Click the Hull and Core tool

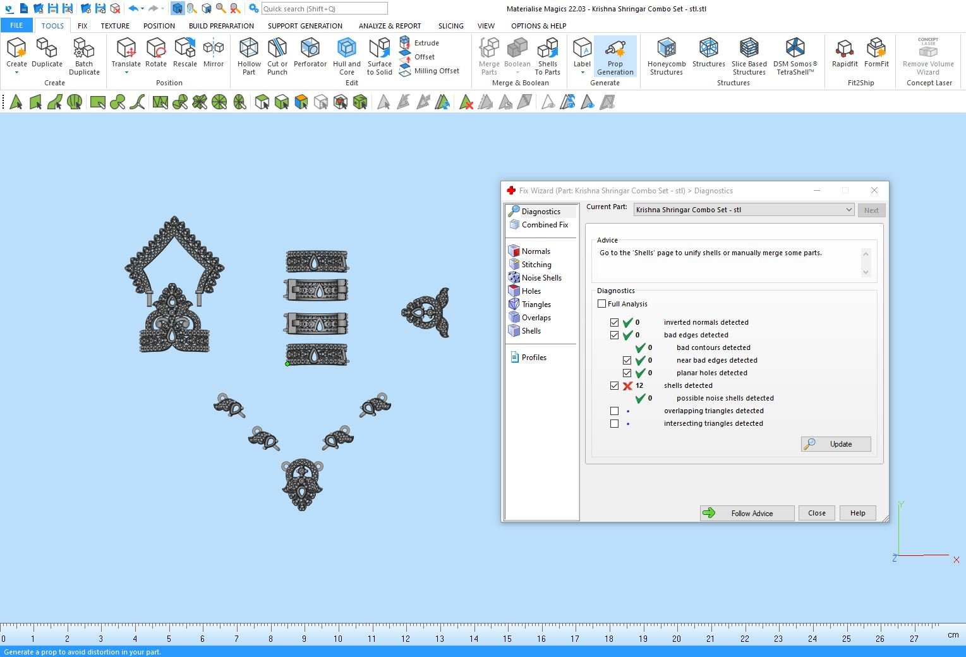[346, 56]
